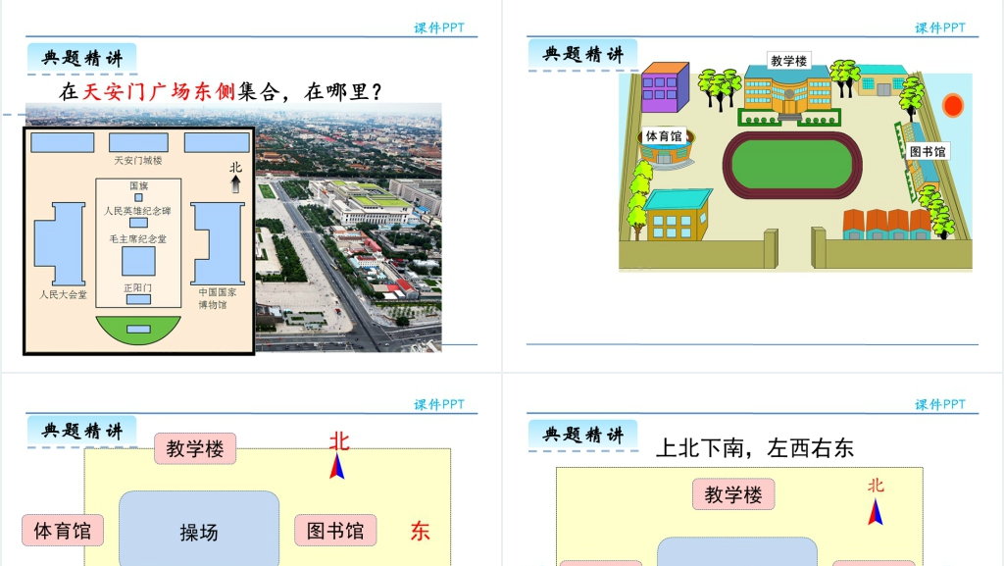Click the green running track in the campus illustration

pyautogui.click(x=790, y=163)
